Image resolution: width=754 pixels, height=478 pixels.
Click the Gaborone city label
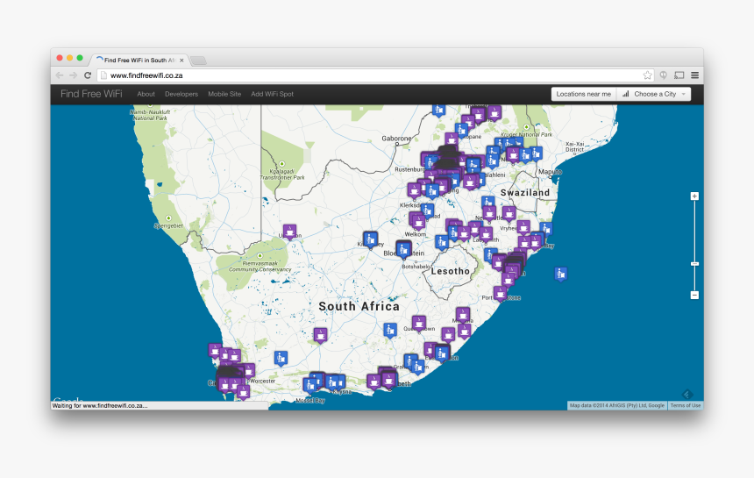(396, 139)
